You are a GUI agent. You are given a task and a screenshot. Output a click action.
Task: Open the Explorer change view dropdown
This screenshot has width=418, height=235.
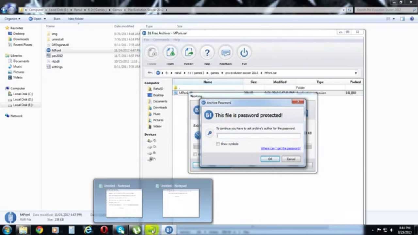pyautogui.click(x=394, y=19)
